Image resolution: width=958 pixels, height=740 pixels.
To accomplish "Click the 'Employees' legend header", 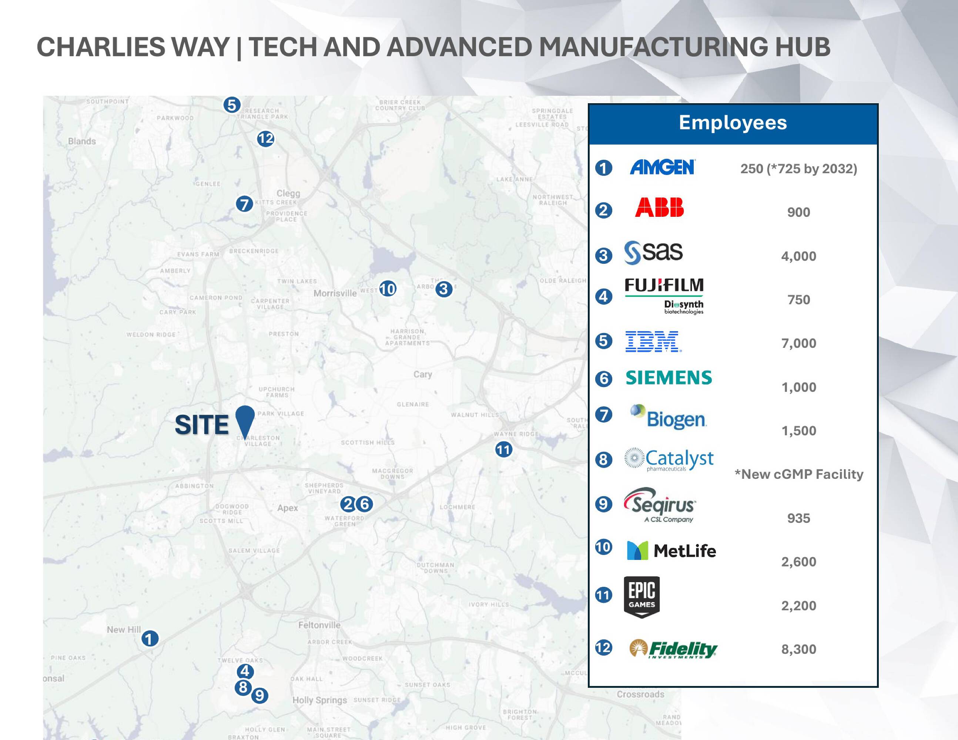I will point(733,124).
